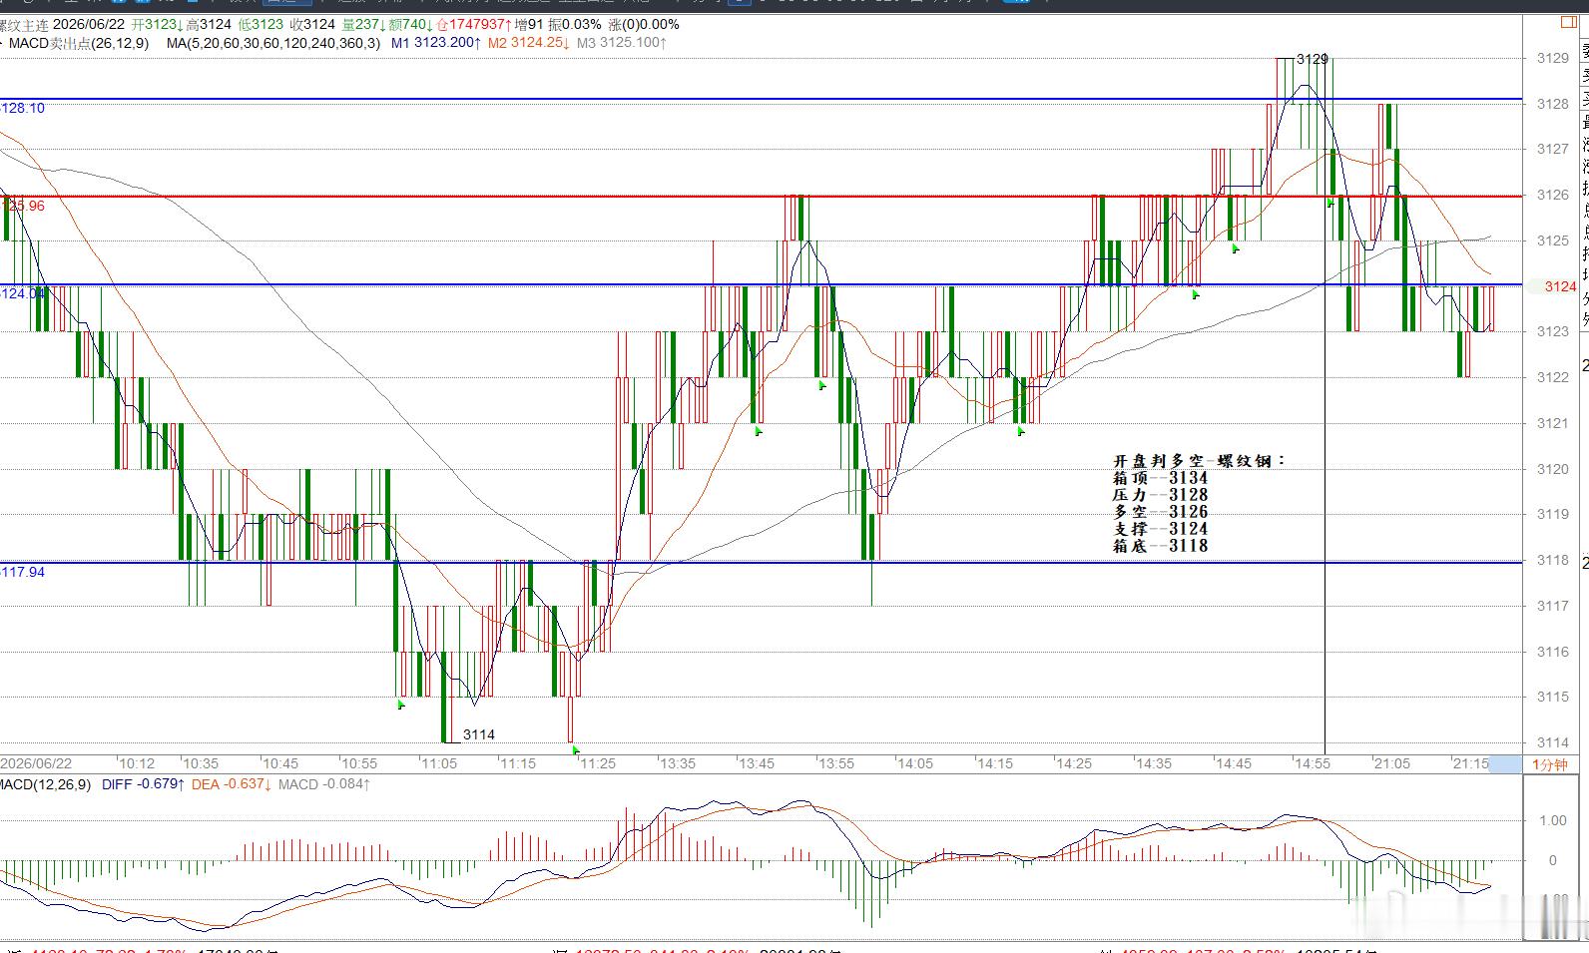Click the 3129 high price label
This screenshot has height=953, width=1589.
(x=1313, y=59)
